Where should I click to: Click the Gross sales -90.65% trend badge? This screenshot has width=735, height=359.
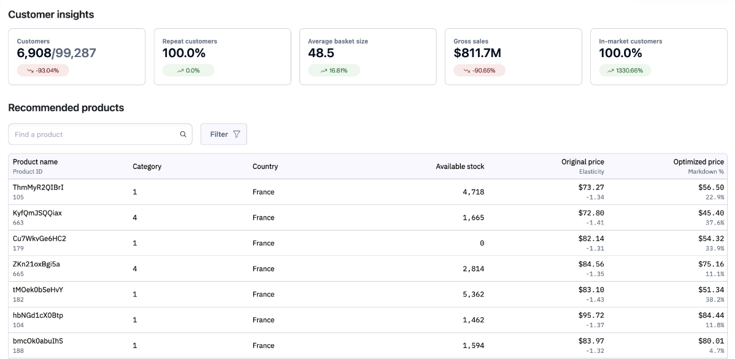[479, 71]
